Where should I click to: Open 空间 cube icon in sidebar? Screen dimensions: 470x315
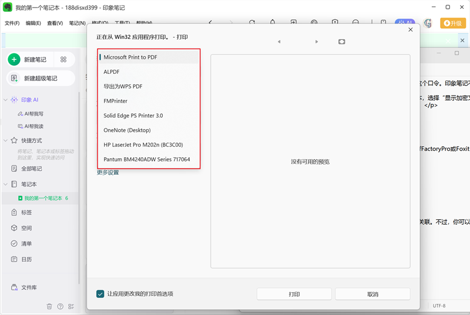(14, 228)
